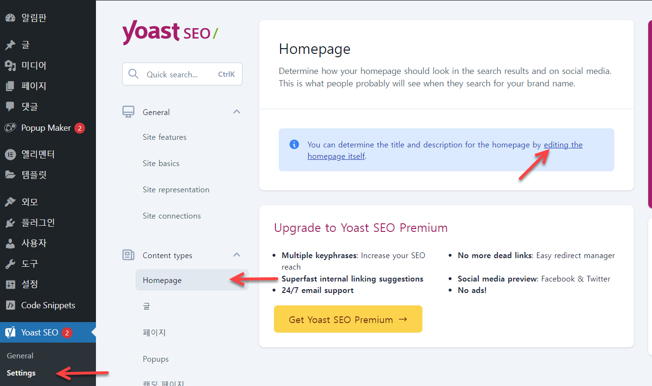Viewport: 652px width, 386px height.
Task: Open the Yoast SEO icon in the admin sidebar
Action: coord(11,333)
